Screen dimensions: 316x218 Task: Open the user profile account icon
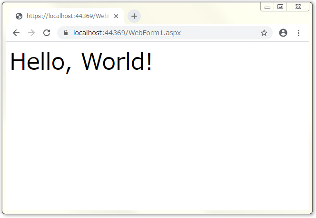(283, 33)
